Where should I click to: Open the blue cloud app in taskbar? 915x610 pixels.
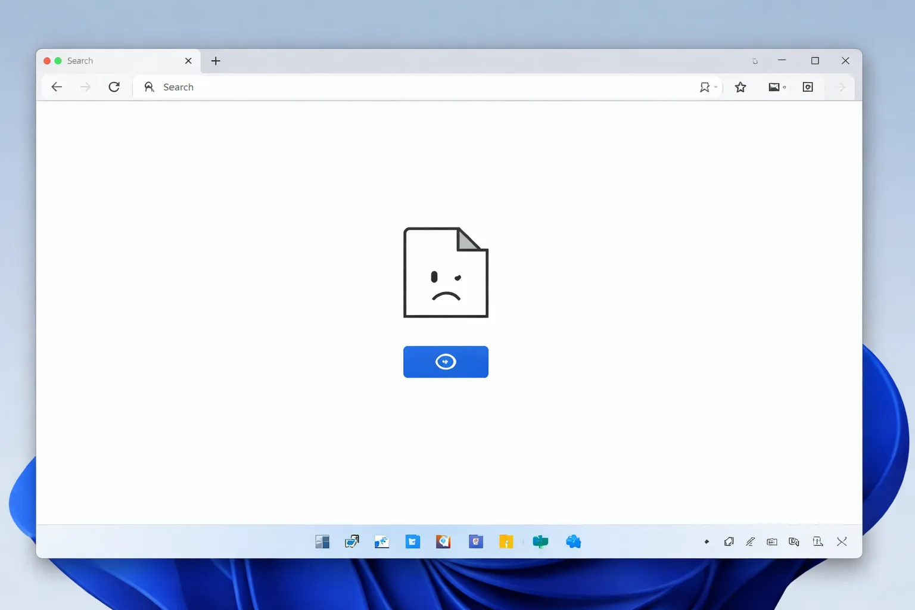click(573, 541)
